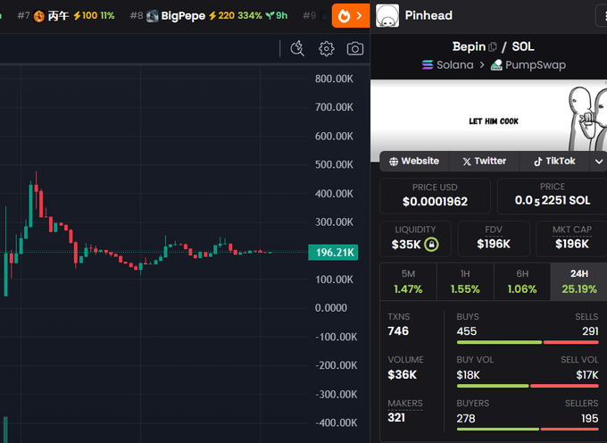The height and width of the screenshot is (443, 607).
Task: Expand more social links chevron
Action: (599, 162)
